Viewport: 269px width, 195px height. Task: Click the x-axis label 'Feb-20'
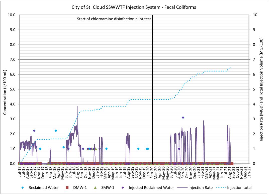[x=152, y=172]
